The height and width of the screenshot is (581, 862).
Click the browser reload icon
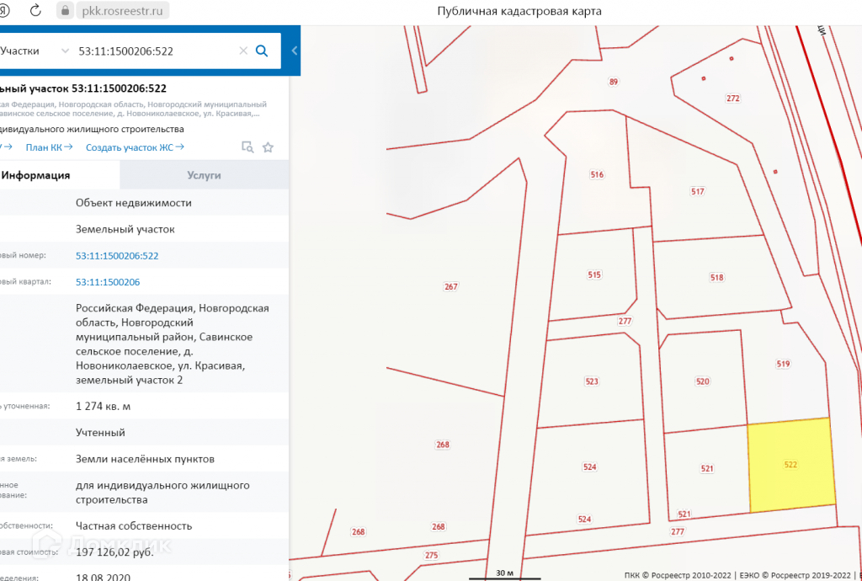[35, 10]
